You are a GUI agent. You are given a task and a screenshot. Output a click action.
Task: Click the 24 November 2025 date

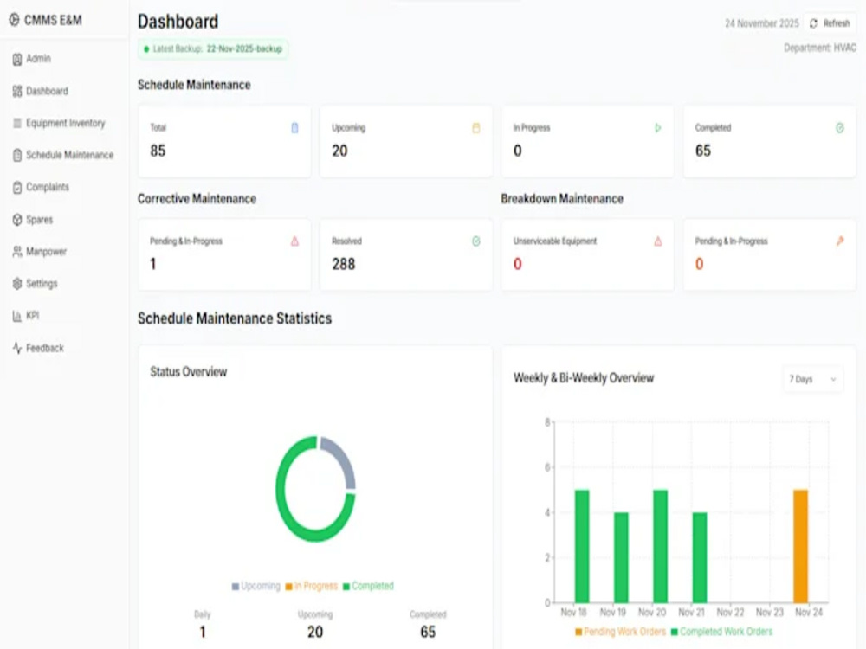(761, 23)
